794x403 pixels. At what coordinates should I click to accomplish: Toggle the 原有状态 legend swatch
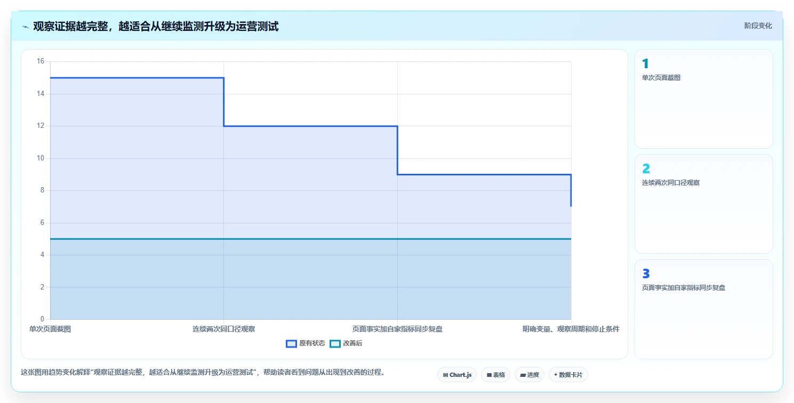pyautogui.click(x=291, y=343)
